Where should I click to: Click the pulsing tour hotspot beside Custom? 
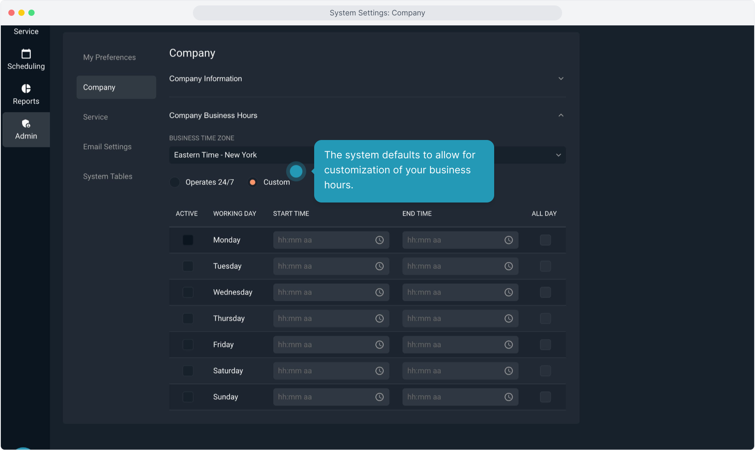coord(296,171)
